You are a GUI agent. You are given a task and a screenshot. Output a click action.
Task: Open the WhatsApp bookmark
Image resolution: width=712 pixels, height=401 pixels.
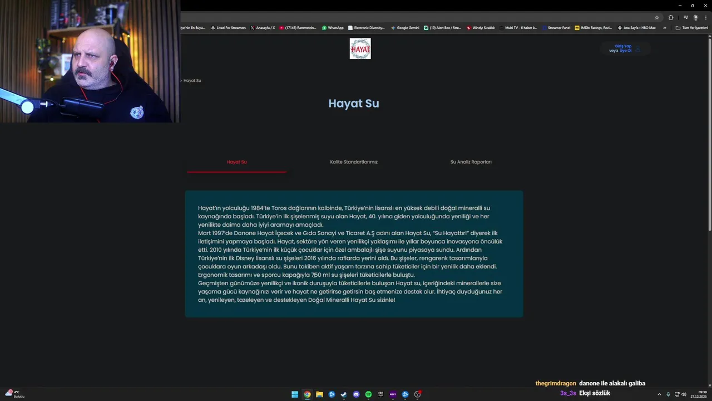coord(333,28)
